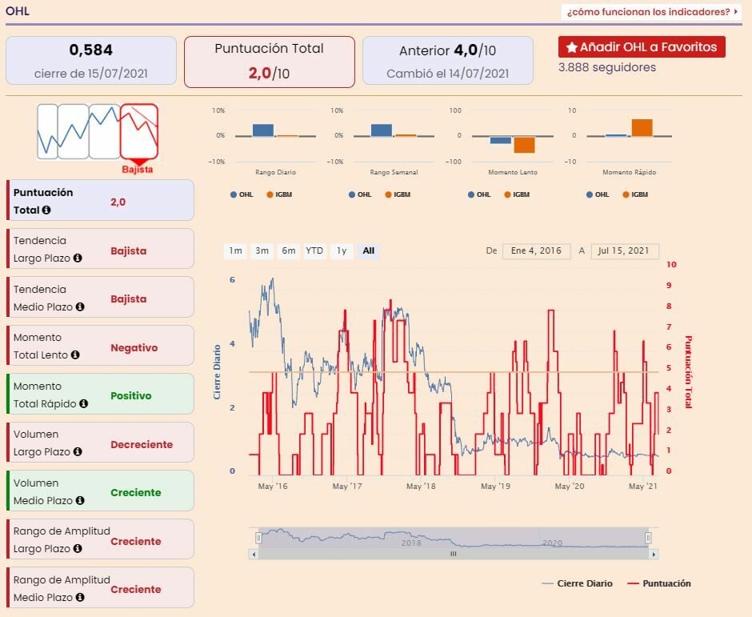
Task: Click orange IGBM bar in Momento Rápido chart
Action: coord(642,127)
